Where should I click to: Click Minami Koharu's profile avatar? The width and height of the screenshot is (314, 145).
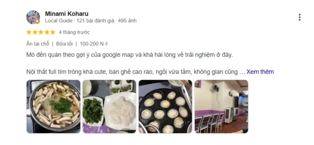(x=33, y=17)
